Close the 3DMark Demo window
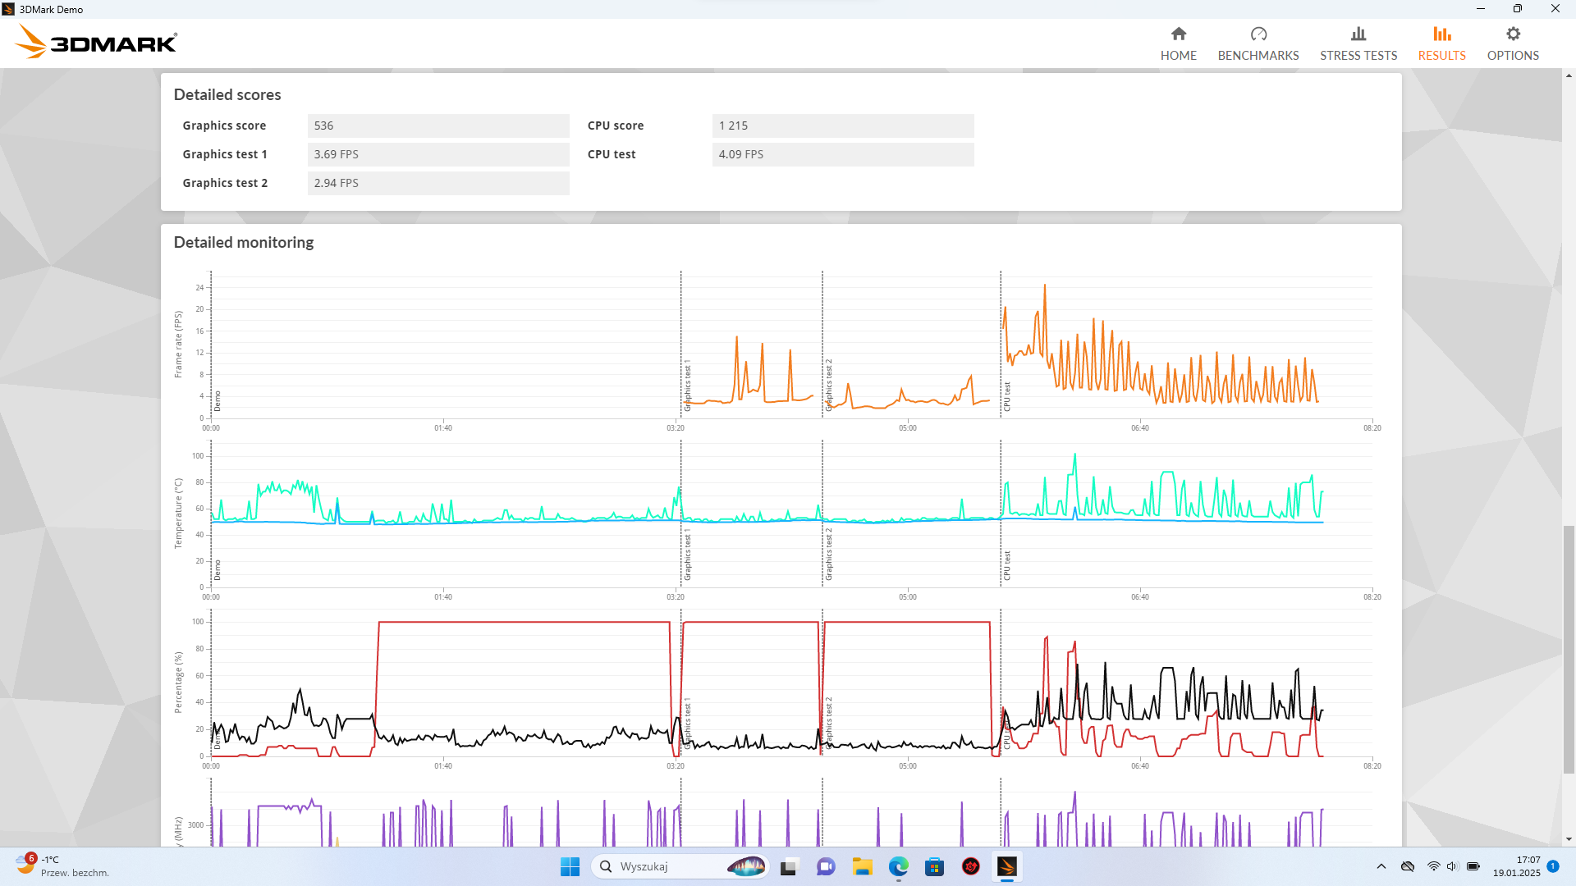Viewport: 1576px width, 886px height. tap(1555, 9)
